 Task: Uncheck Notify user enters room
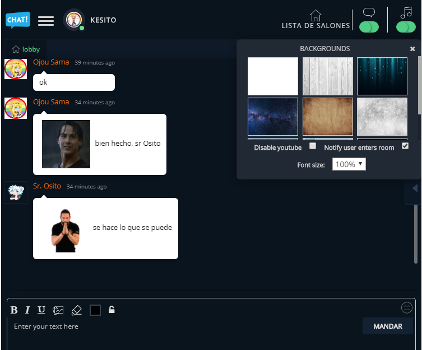click(x=405, y=146)
